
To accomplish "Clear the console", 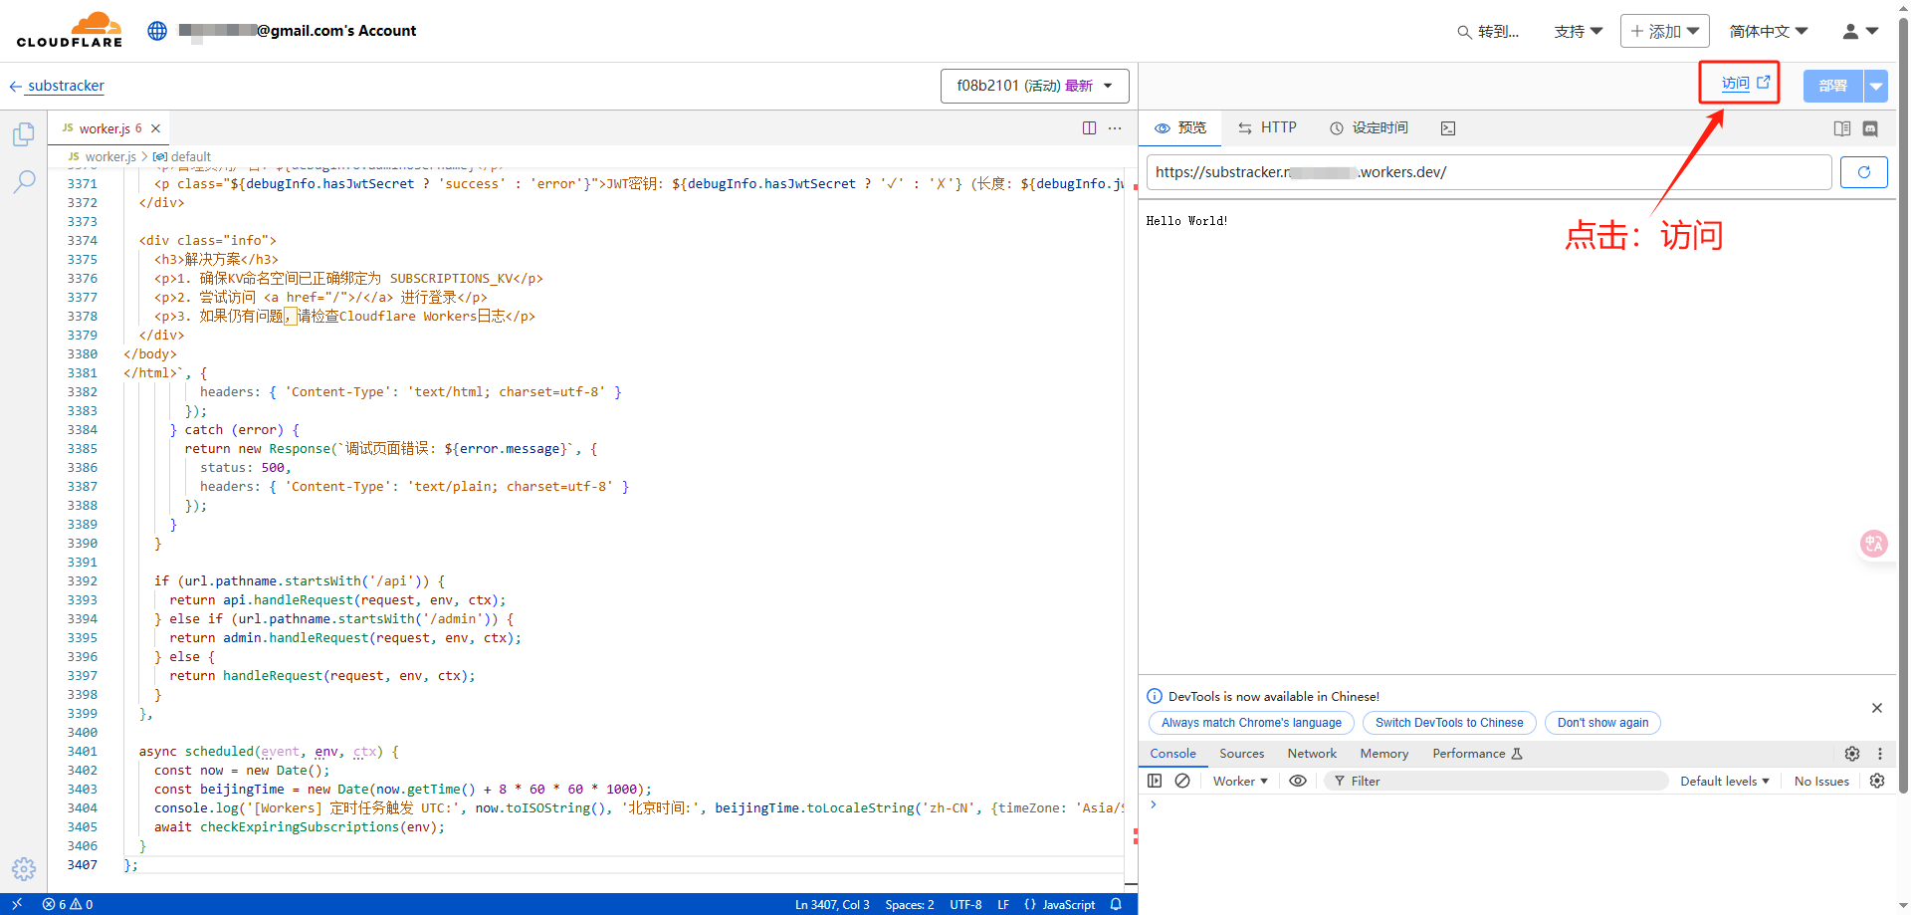I will pyautogui.click(x=1182, y=782).
